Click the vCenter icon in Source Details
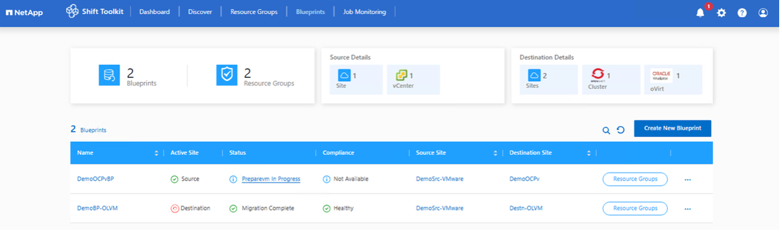 (x=403, y=75)
